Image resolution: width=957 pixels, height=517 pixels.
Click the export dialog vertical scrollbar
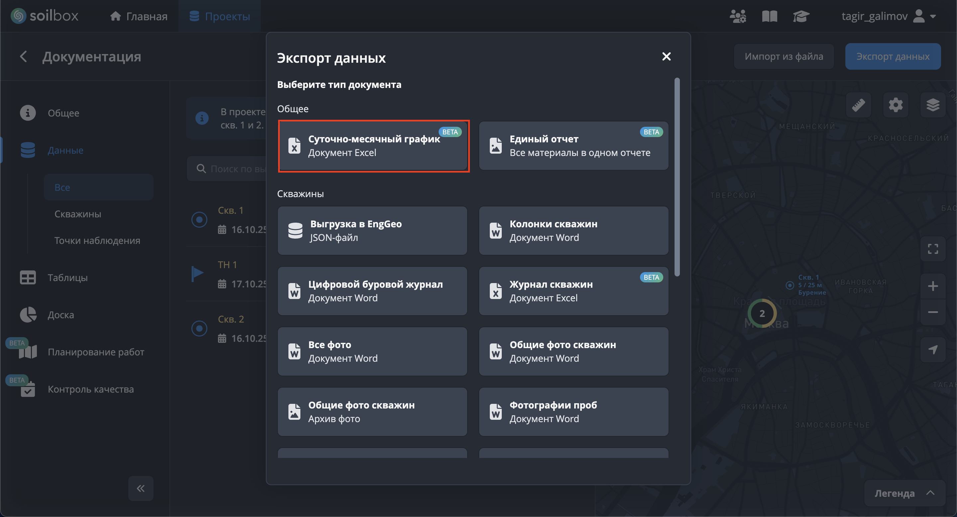click(677, 177)
